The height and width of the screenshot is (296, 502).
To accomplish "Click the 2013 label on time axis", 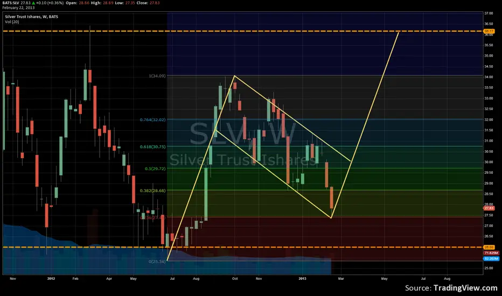I will click(x=303, y=279).
